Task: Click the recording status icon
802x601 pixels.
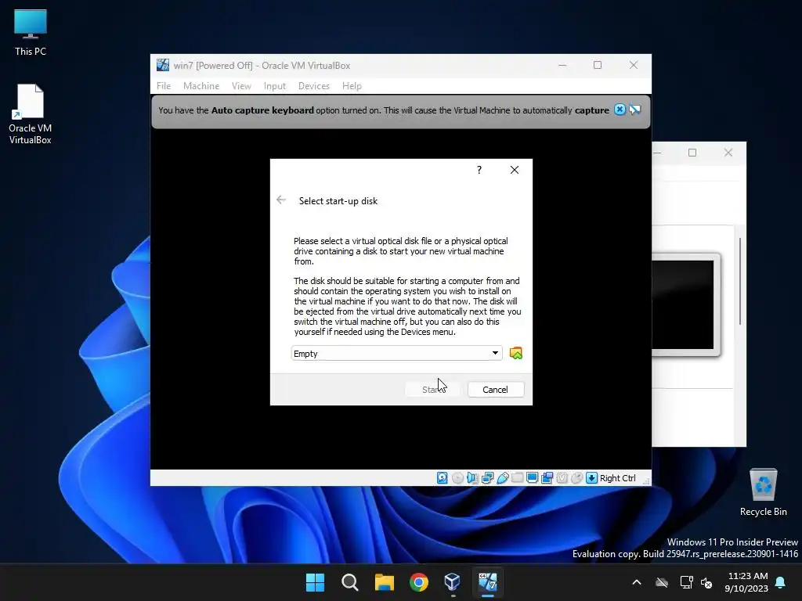Action: pos(547,478)
